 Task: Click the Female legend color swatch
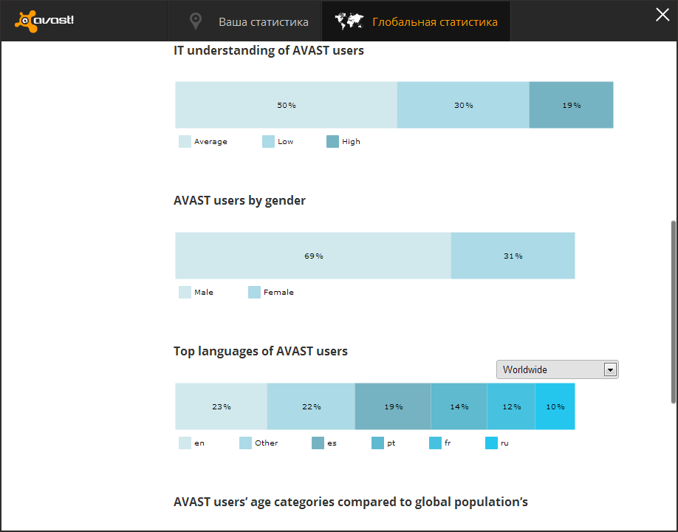254,293
